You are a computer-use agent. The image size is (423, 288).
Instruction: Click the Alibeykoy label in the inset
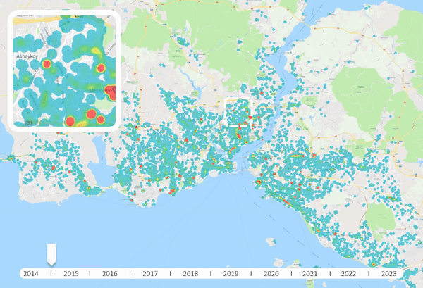click(x=26, y=53)
